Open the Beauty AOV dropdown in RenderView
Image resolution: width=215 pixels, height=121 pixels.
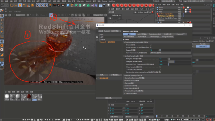pyautogui.click(x=20, y=15)
